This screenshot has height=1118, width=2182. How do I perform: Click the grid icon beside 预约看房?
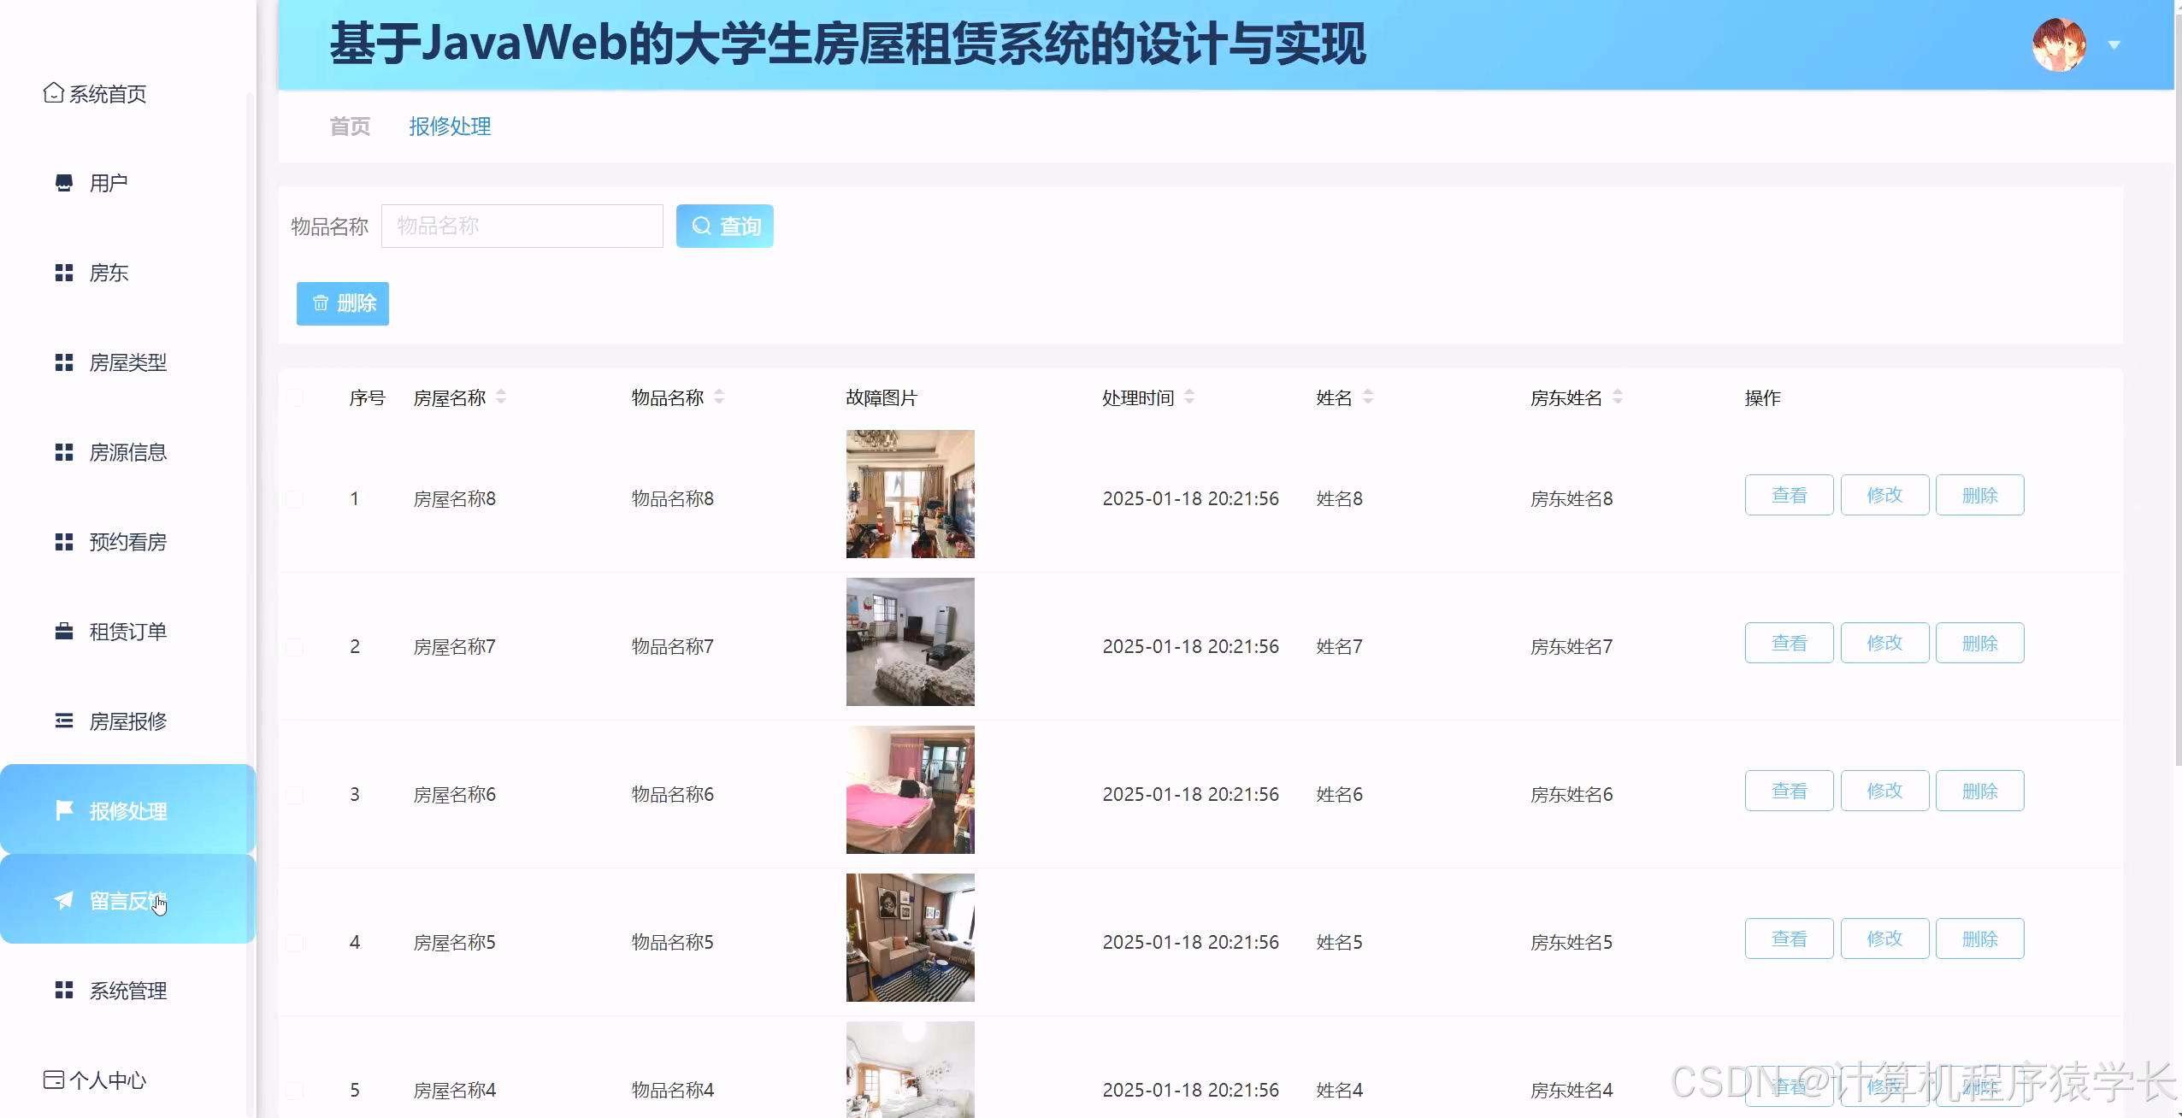64,542
